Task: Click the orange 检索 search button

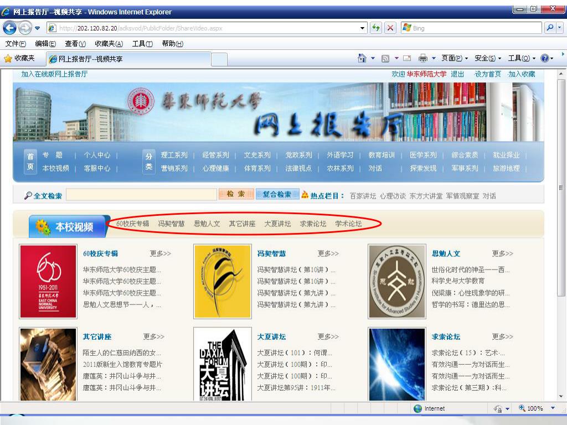Action: click(x=236, y=194)
